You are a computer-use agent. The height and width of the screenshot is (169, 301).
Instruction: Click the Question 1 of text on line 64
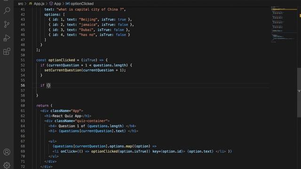pyautogui.click(x=72, y=126)
